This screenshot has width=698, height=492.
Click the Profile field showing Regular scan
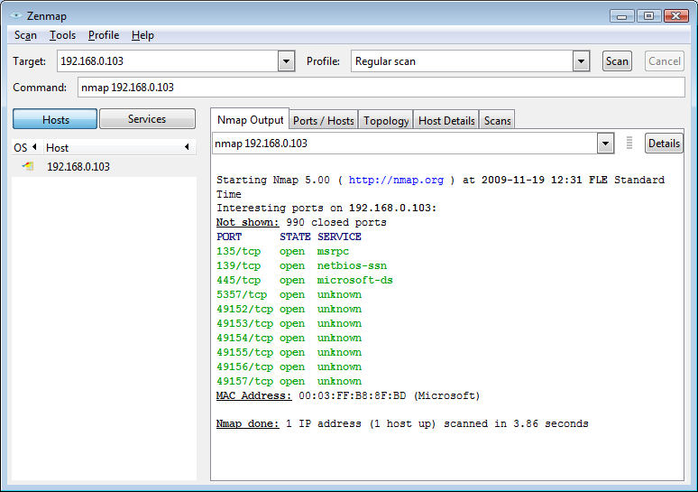tap(462, 61)
